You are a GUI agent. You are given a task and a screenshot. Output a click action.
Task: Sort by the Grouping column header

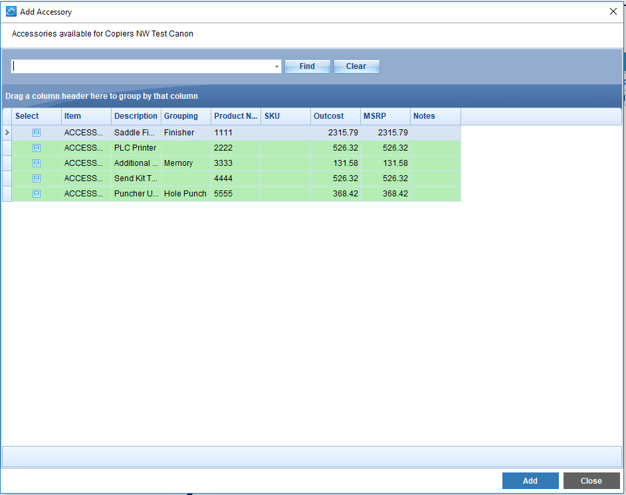186,116
